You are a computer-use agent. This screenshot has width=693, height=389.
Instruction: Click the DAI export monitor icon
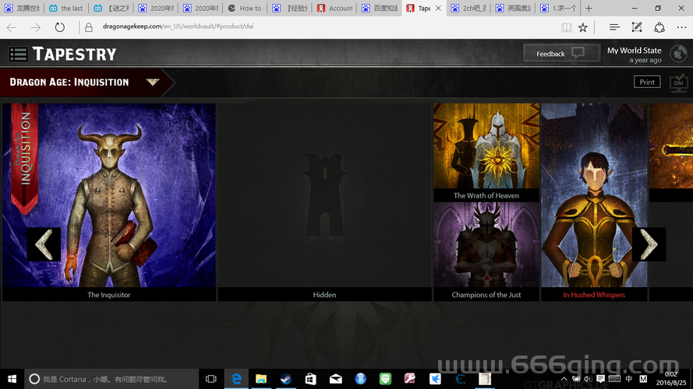tap(679, 83)
